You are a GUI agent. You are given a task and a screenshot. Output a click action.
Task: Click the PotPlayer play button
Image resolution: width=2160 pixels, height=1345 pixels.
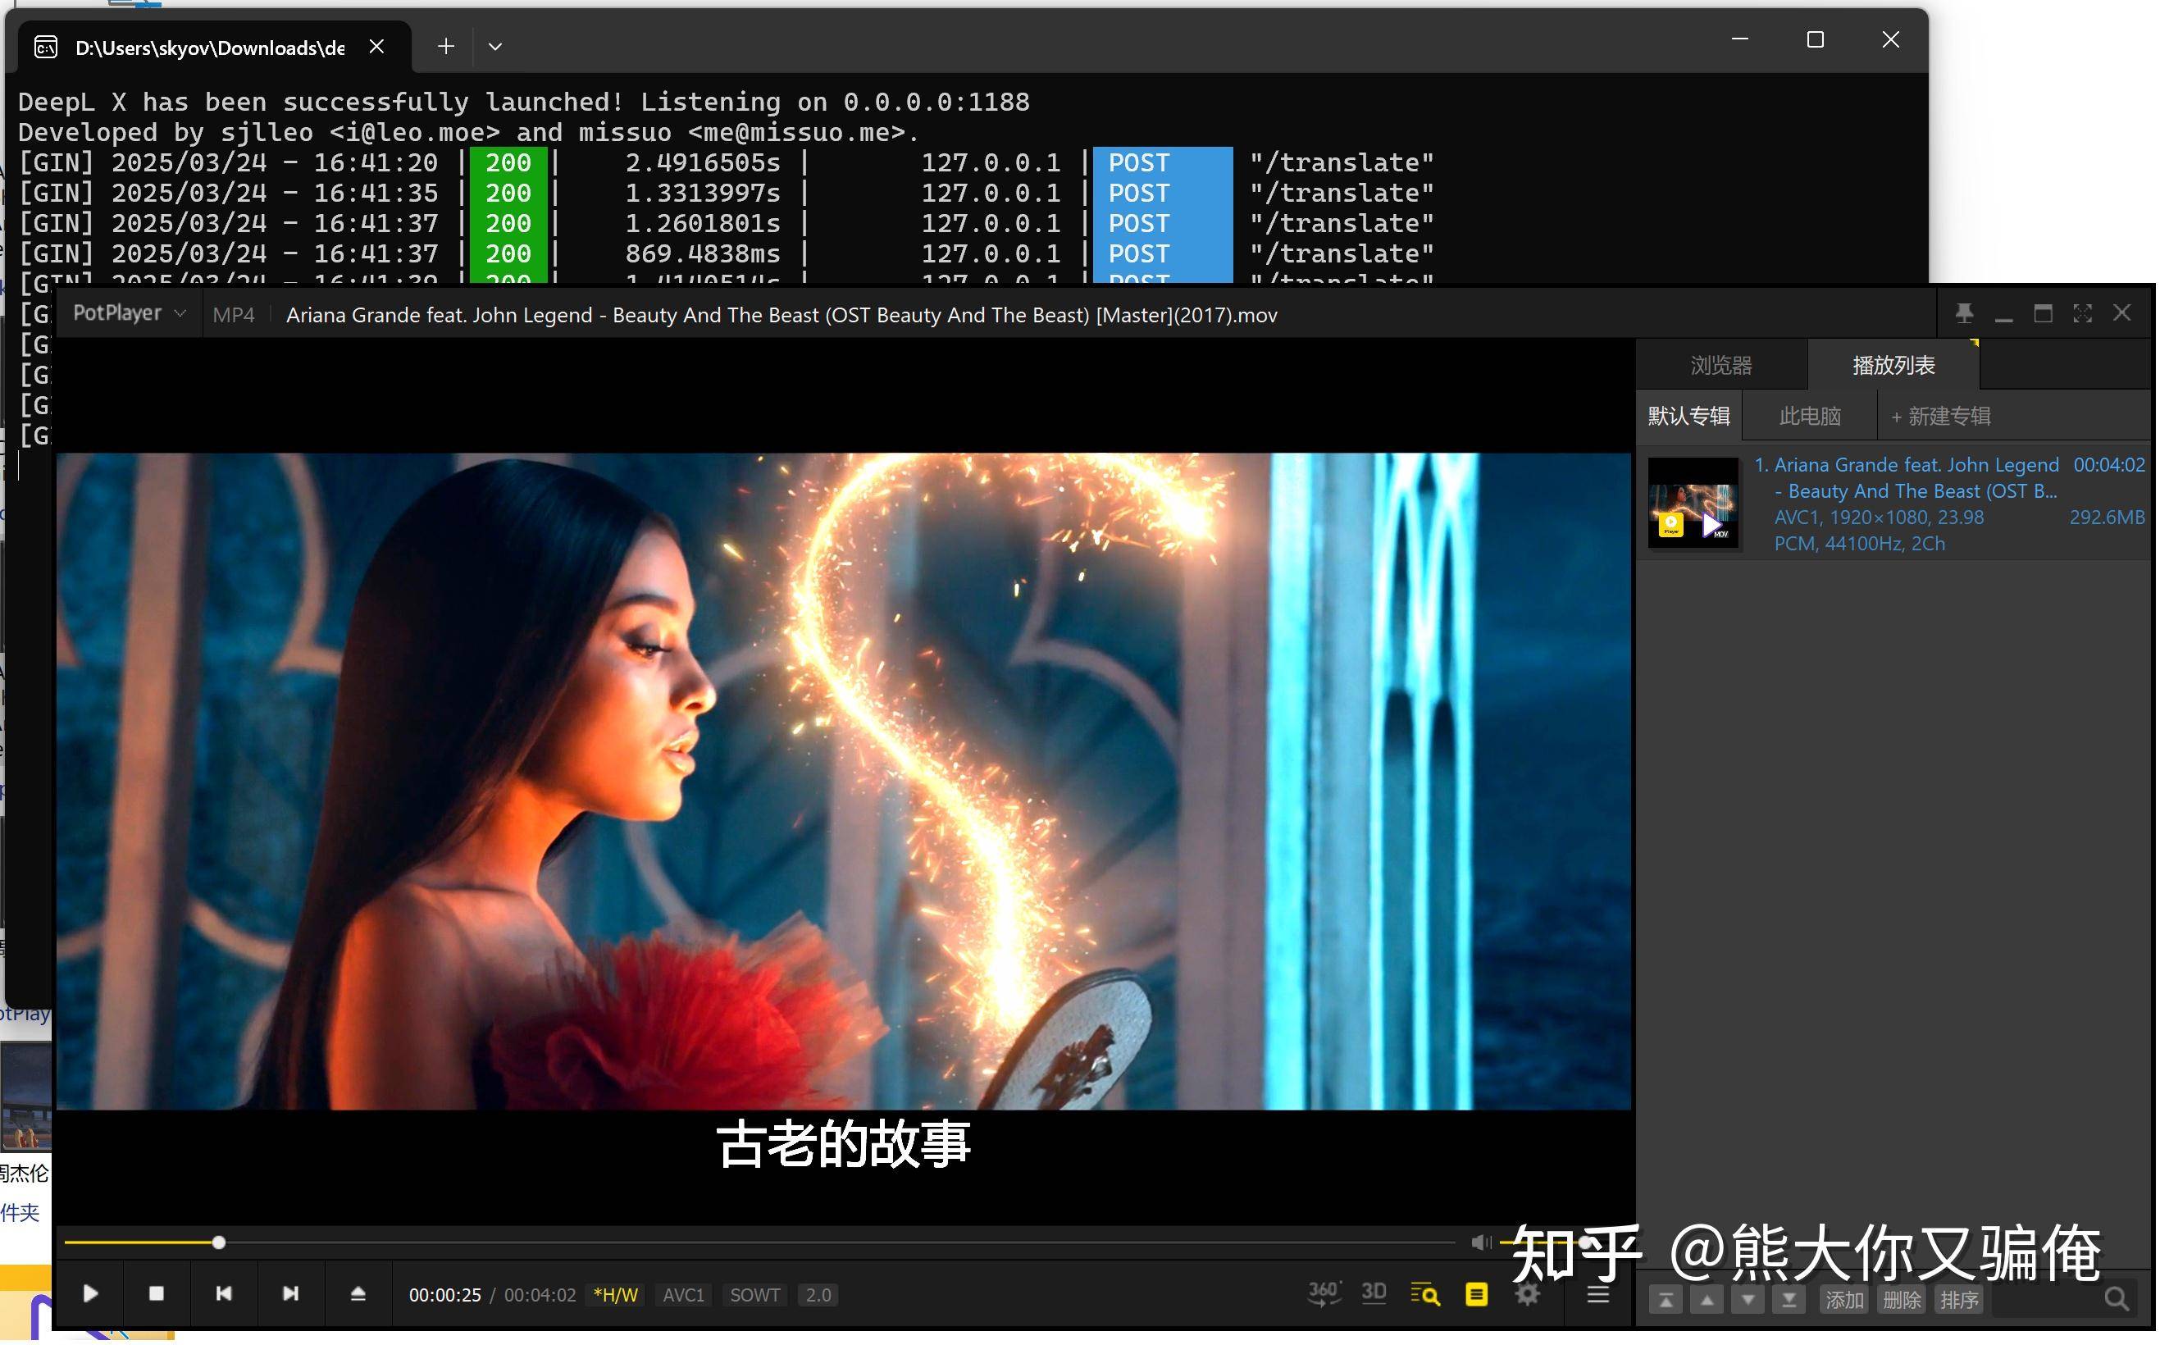point(91,1294)
